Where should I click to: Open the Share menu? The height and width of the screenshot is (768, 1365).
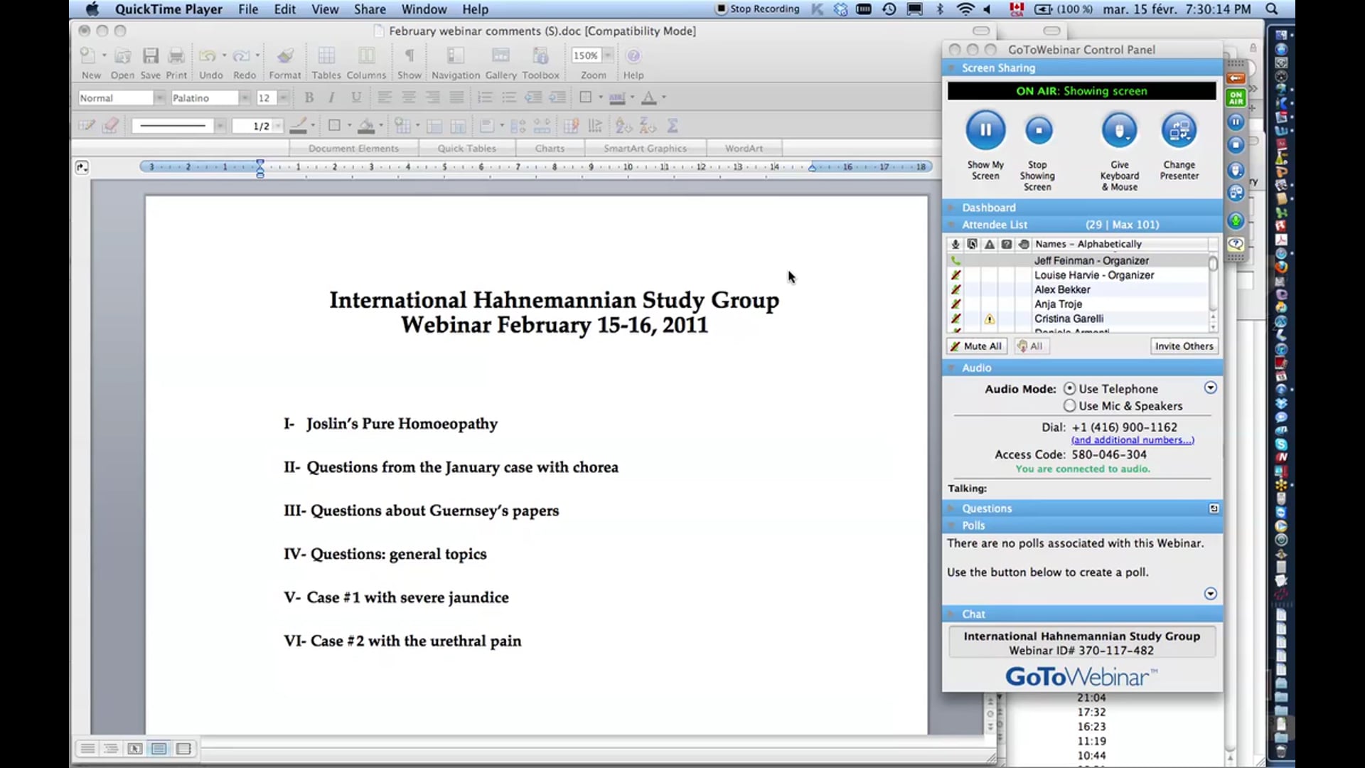point(369,9)
